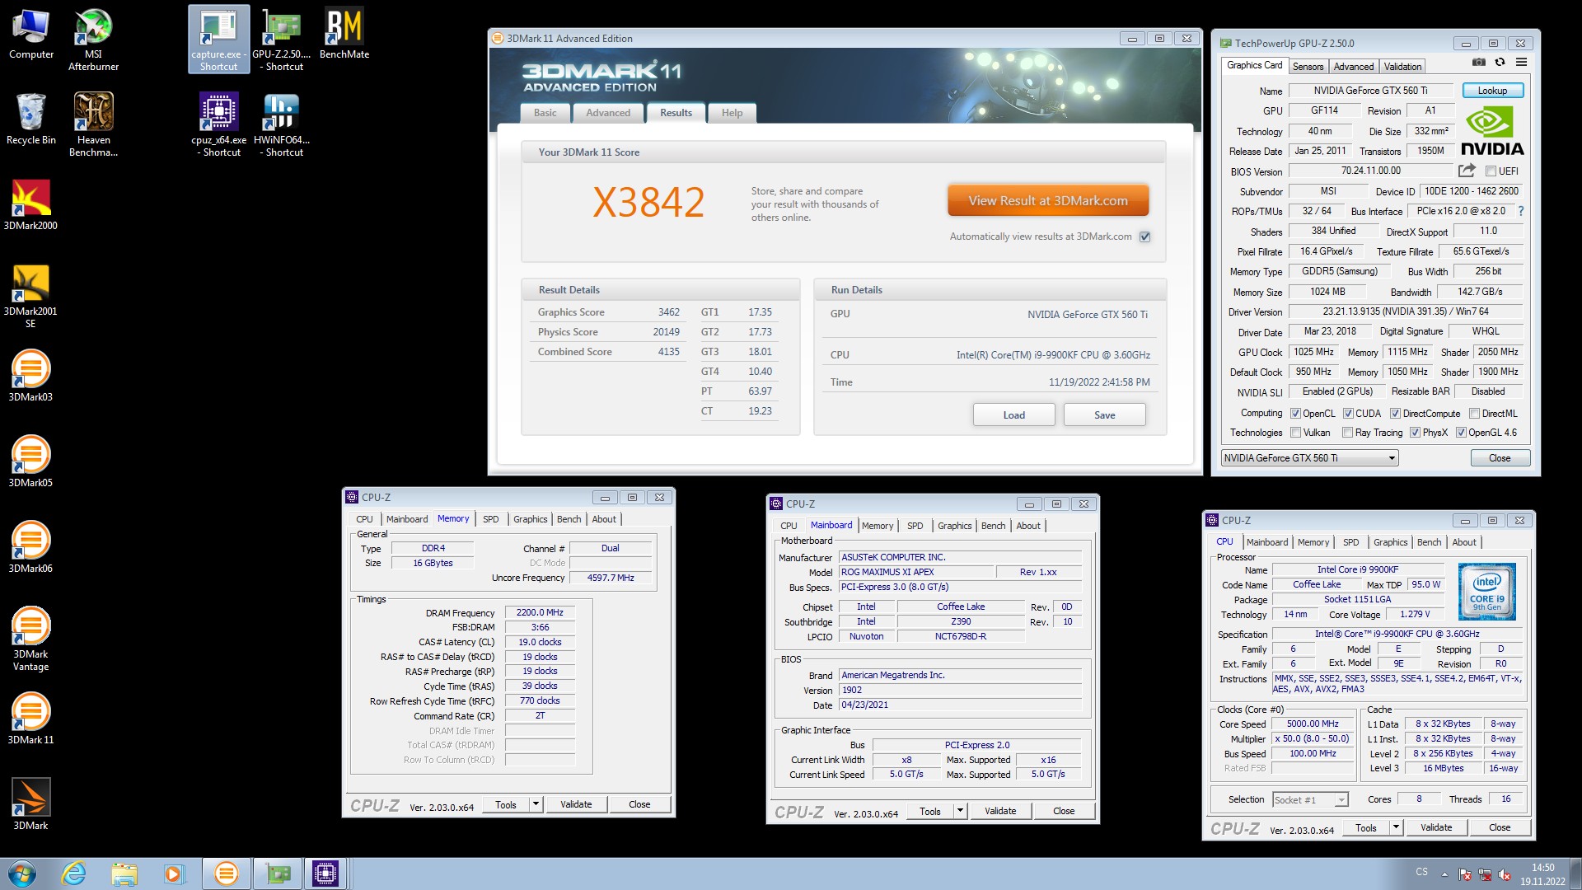Click Load button in 3DMark 11 Run Details
The width and height of the screenshot is (1582, 890).
[1014, 415]
